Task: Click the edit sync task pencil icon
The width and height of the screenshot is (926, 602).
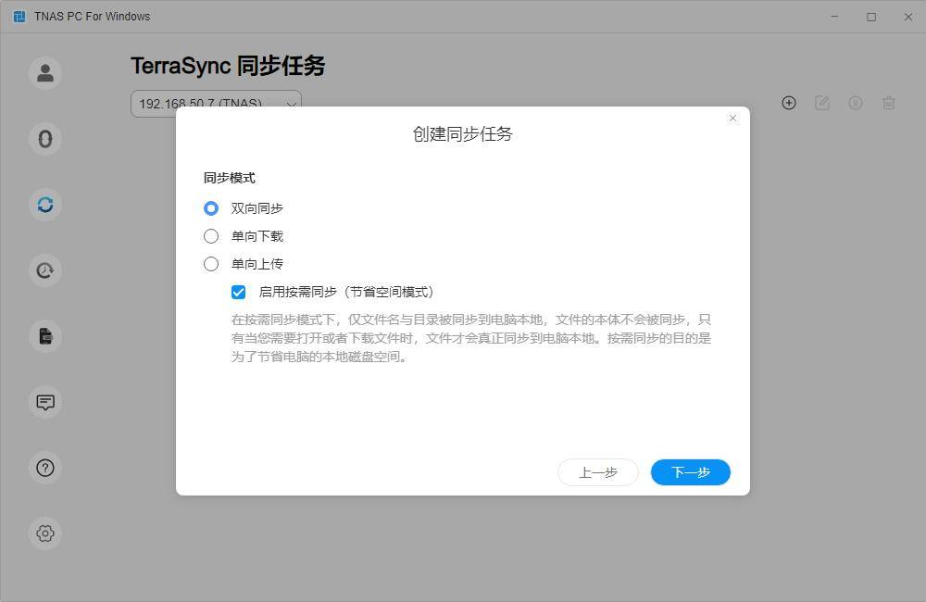Action: [822, 103]
